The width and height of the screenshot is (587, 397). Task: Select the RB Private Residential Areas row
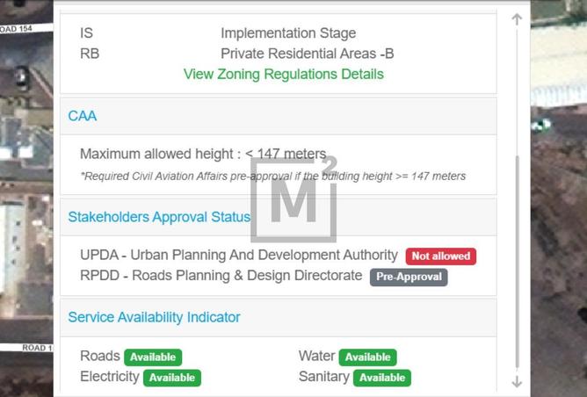[236, 54]
